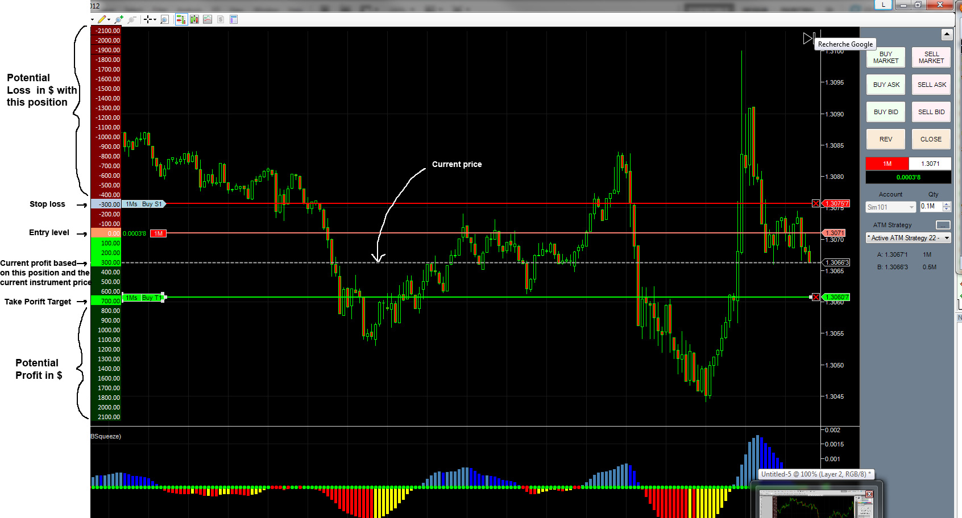The image size is (962, 518).
Task: Click the L button in title bar
Action: tap(883, 5)
